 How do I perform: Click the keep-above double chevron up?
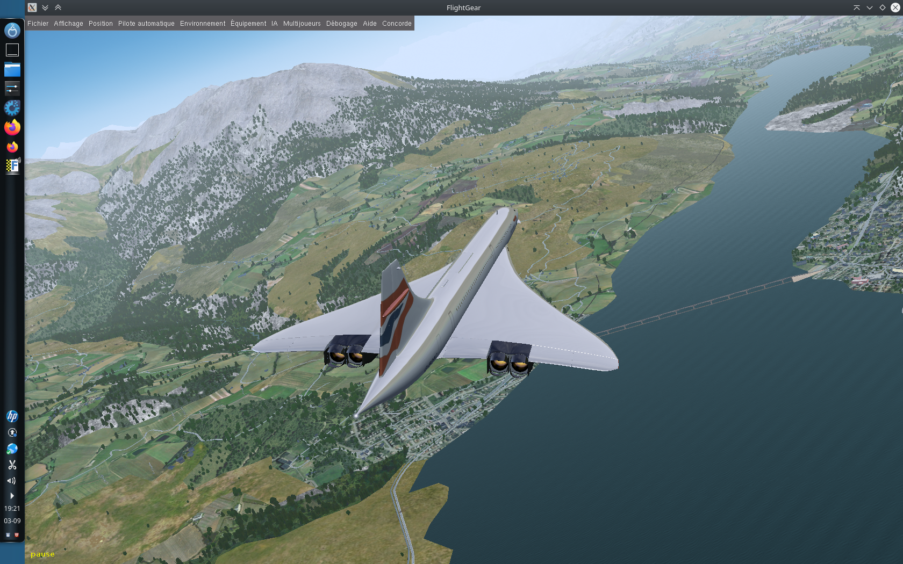pyautogui.click(x=58, y=8)
